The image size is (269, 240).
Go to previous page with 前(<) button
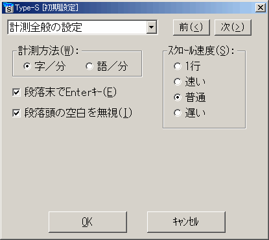click(191, 27)
